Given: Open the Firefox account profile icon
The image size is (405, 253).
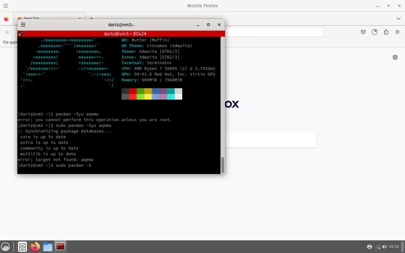Looking at the screenshot, I should click(x=375, y=32).
